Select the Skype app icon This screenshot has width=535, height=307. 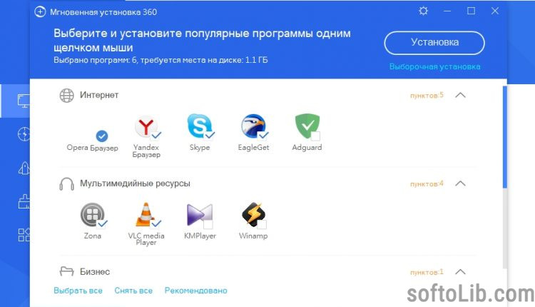(199, 126)
